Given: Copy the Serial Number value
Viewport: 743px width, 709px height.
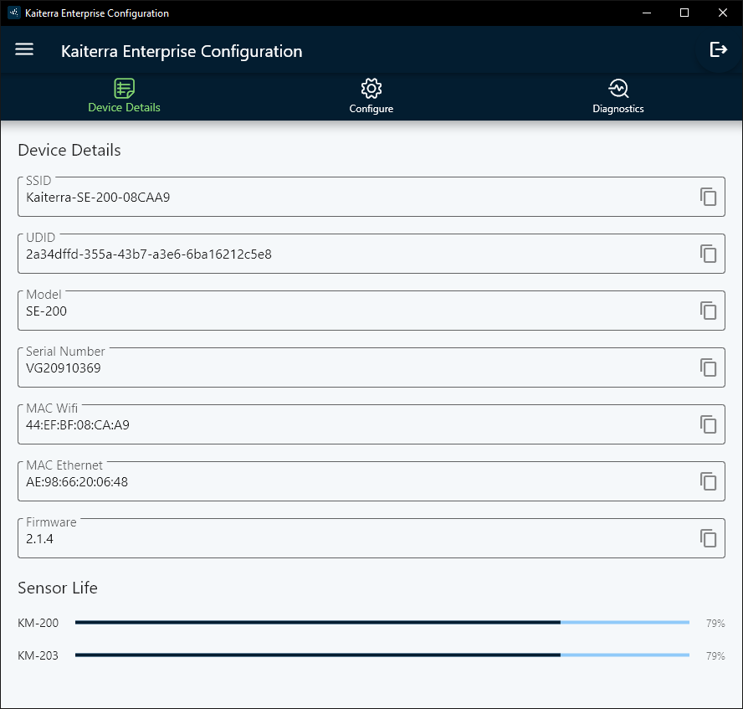Looking at the screenshot, I should pos(709,367).
